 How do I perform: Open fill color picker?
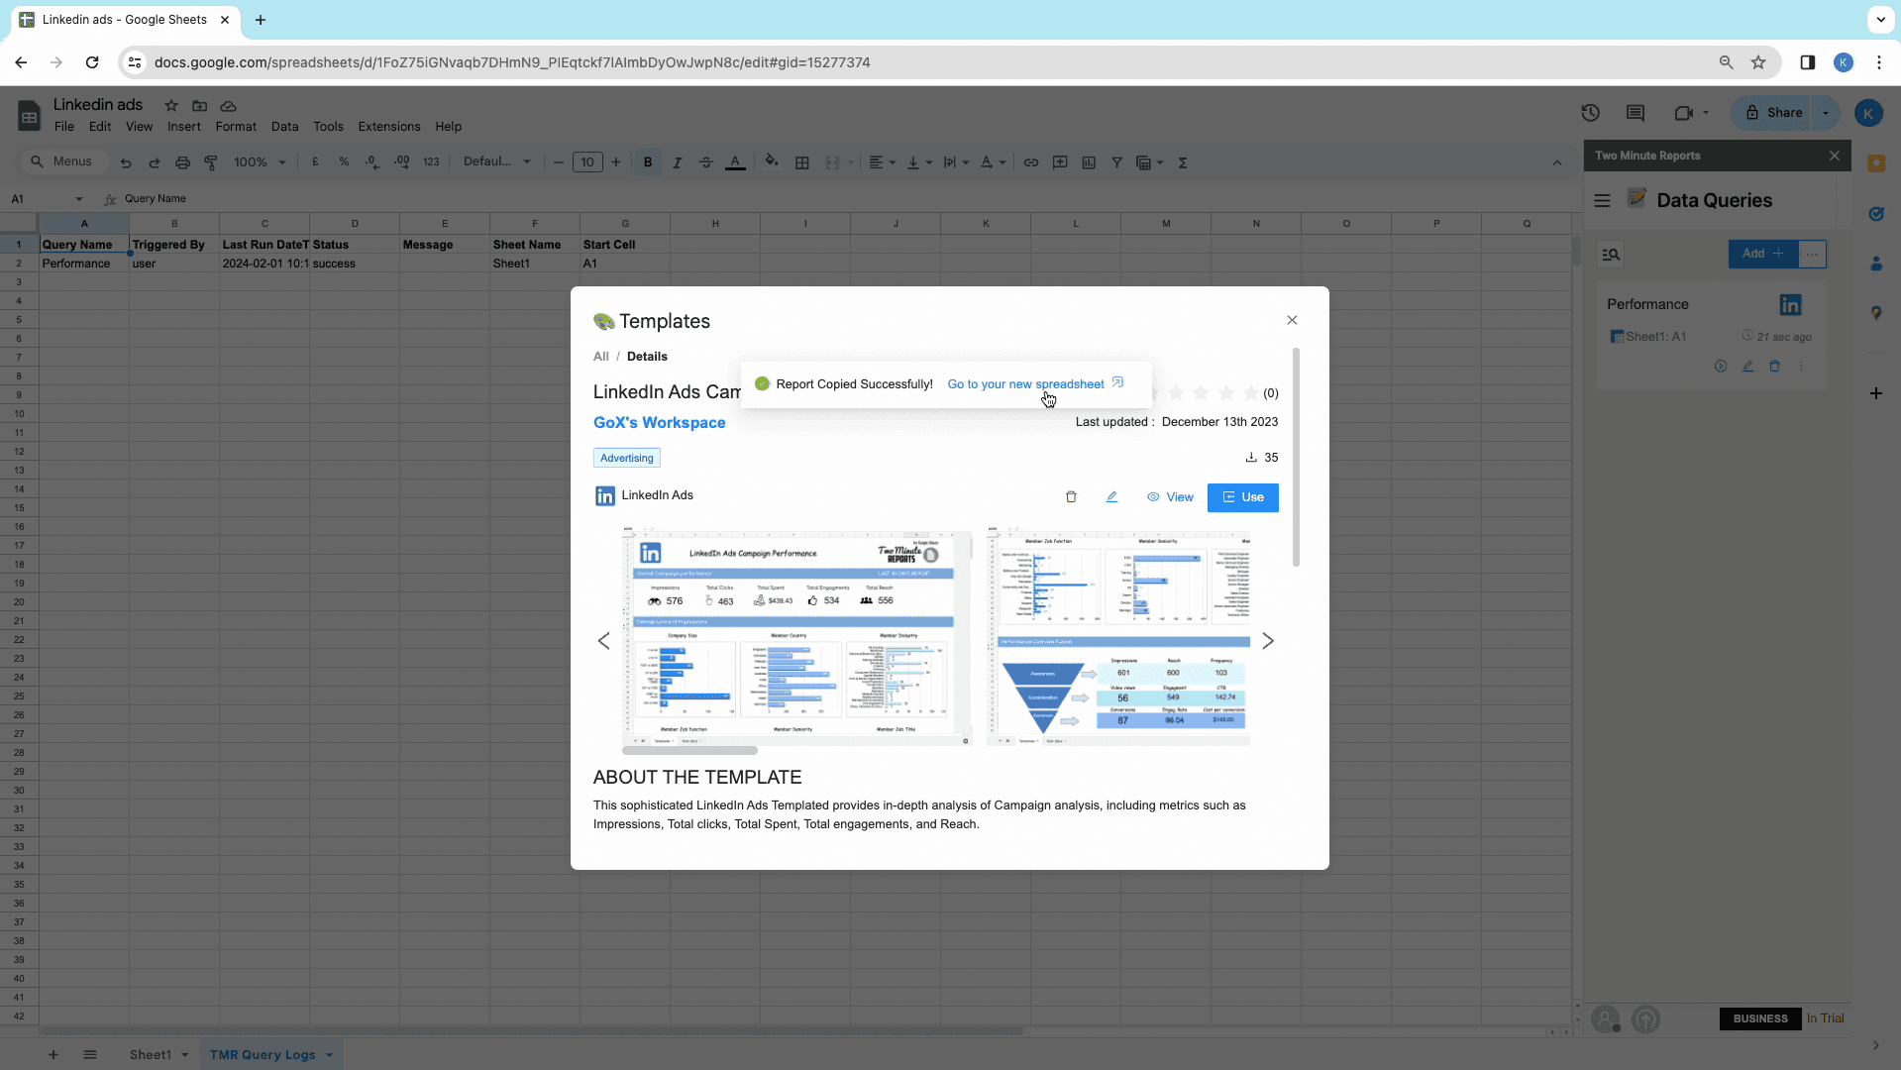tap(772, 162)
